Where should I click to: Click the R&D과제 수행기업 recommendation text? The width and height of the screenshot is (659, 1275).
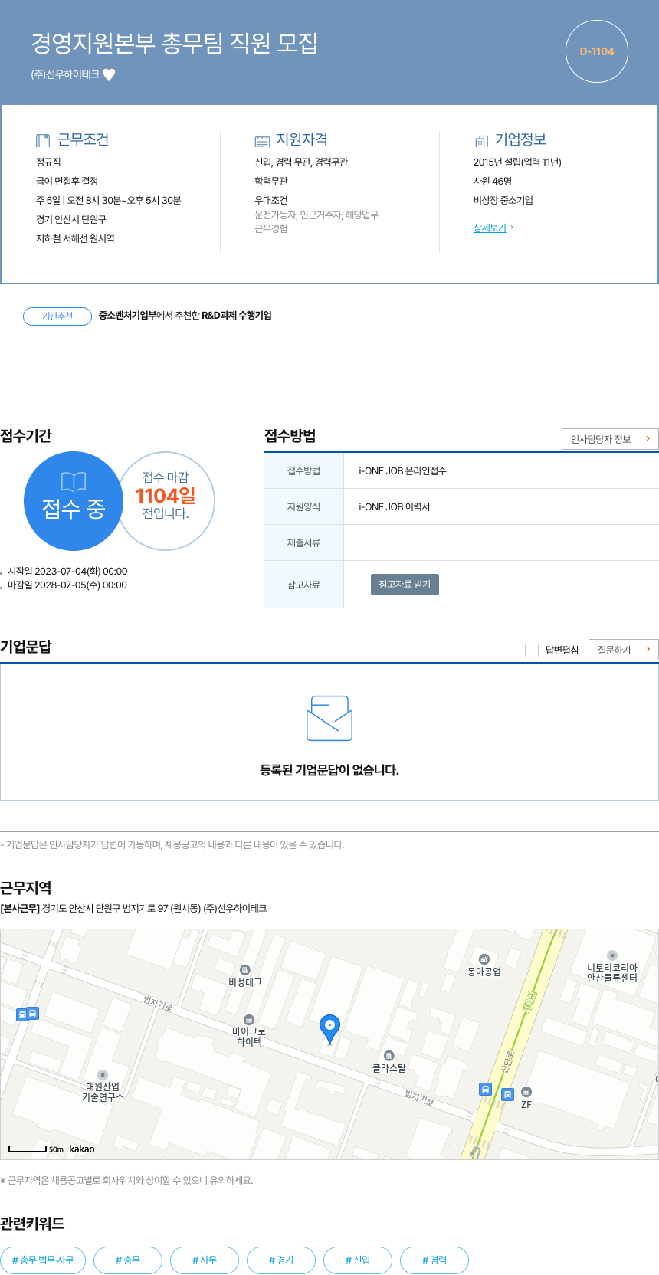237,315
